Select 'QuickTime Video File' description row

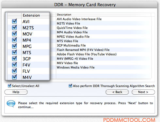click(x=72, y=28)
